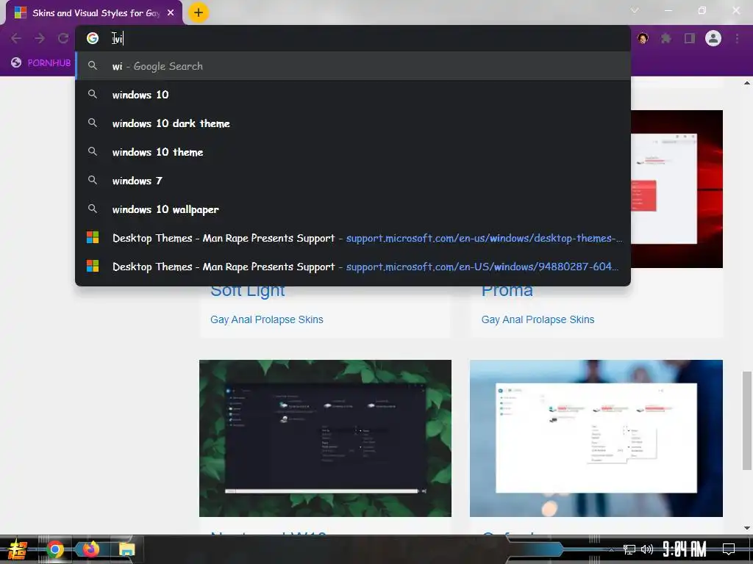Go forward with the forward arrow

(40, 38)
